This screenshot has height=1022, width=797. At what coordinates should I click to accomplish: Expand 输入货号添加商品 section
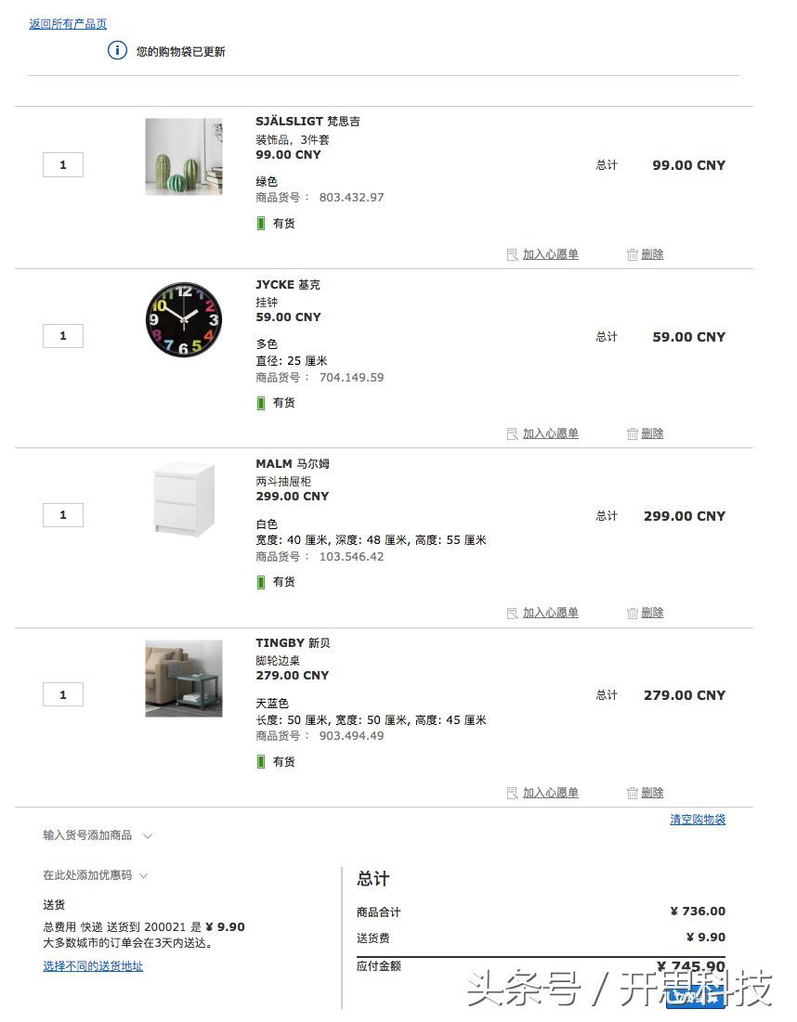pos(93,835)
